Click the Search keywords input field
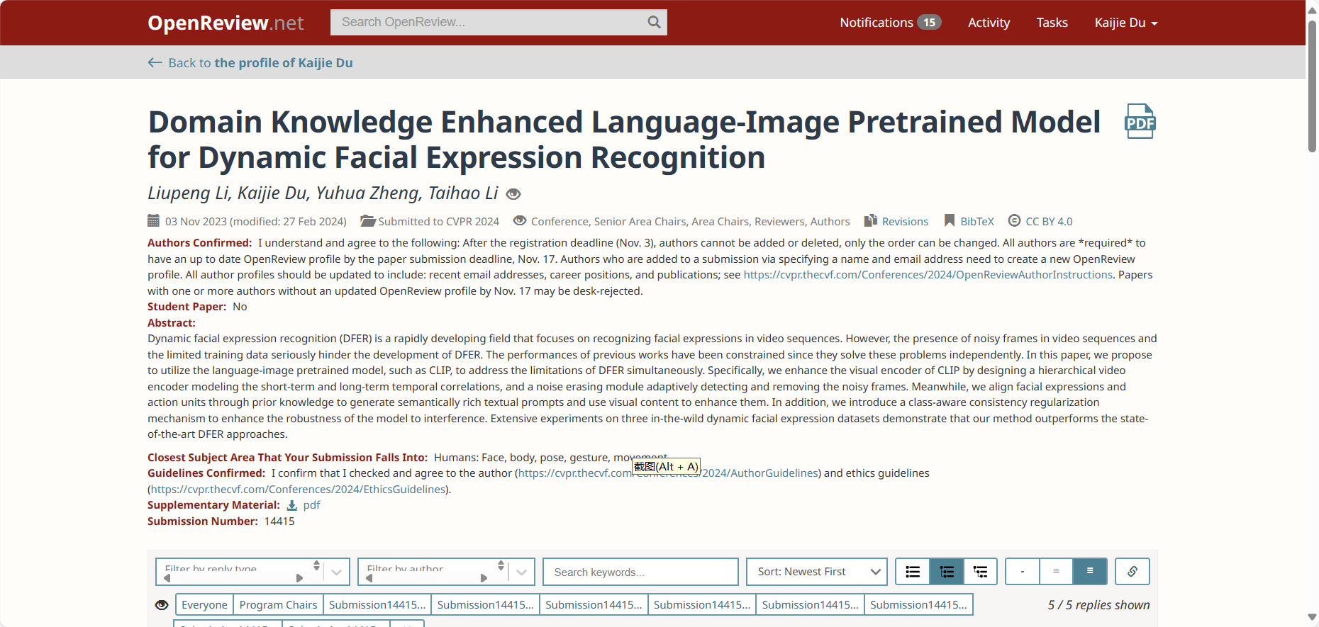The height and width of the screenshot is (627, 1319). (x=640, y=572)
